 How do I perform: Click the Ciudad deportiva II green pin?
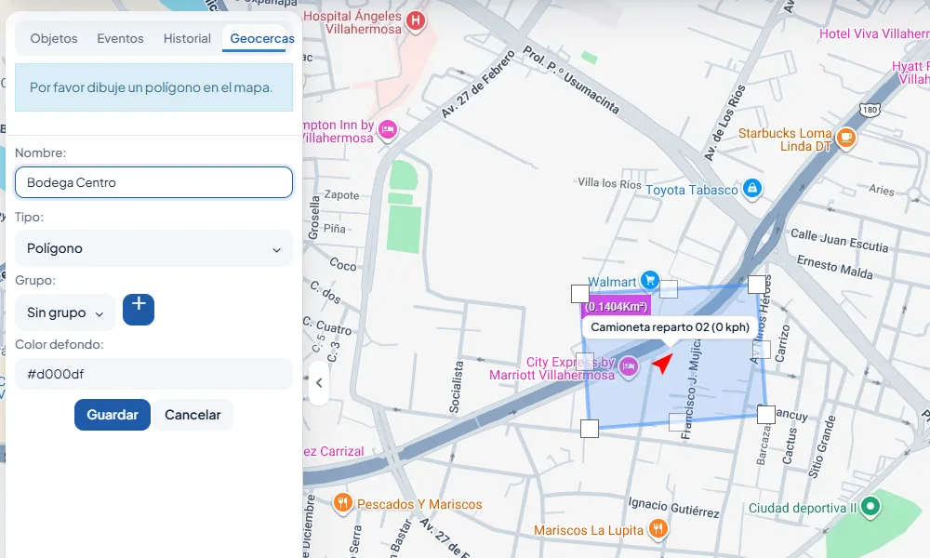tap(870, 506)
